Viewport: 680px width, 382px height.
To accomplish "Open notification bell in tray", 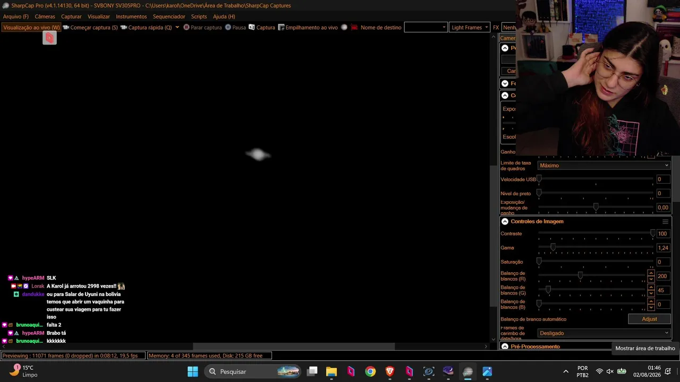I will coord(668,371).
